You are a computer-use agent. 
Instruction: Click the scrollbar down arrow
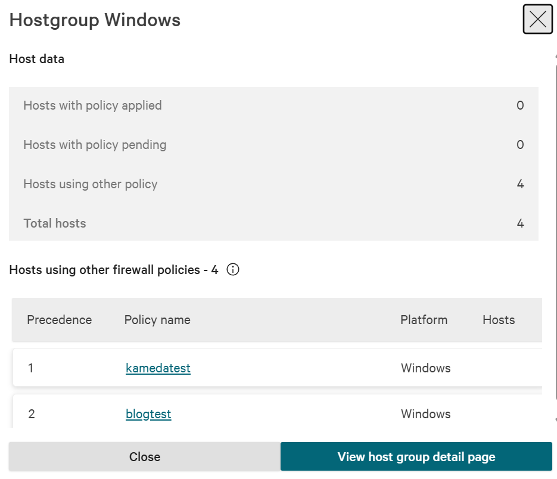click(555, 421)
